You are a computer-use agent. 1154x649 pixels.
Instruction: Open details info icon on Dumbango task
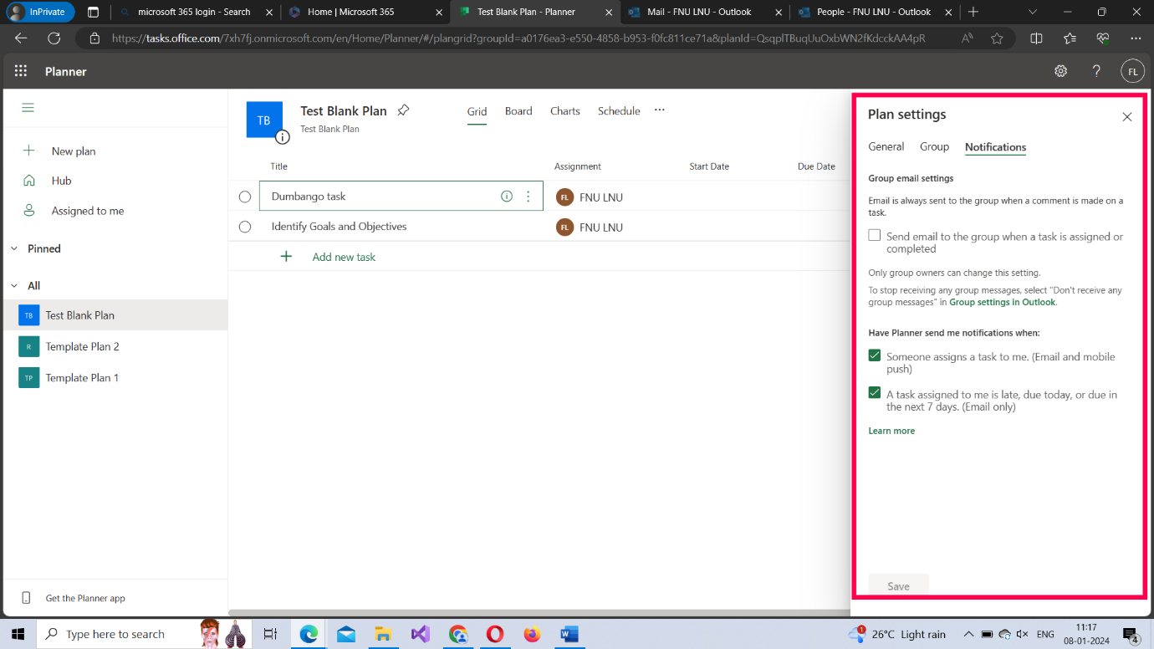pyautogui.click(x=506, y=197)
